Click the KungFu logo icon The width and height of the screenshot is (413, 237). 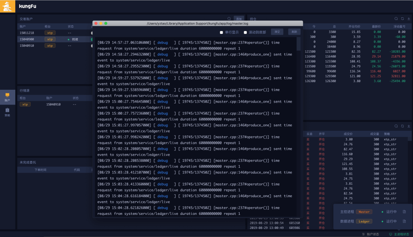pyautogui.click(x=7, y=6)
